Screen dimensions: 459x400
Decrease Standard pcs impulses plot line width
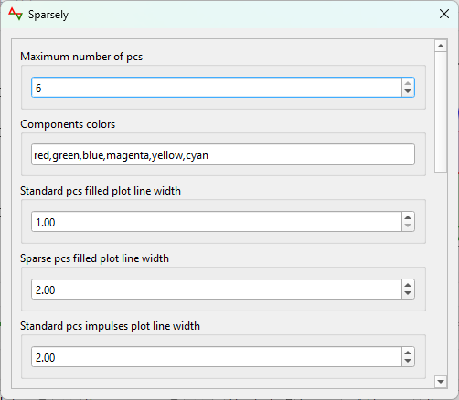(x=408, y=361)
